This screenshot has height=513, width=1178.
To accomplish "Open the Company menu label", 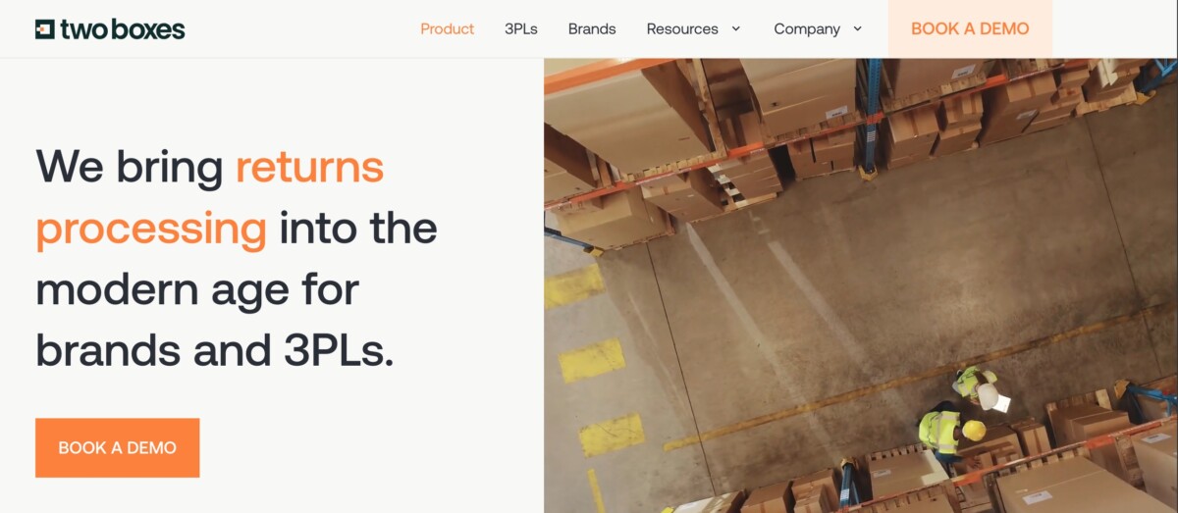I will click(x=807, y=28).
